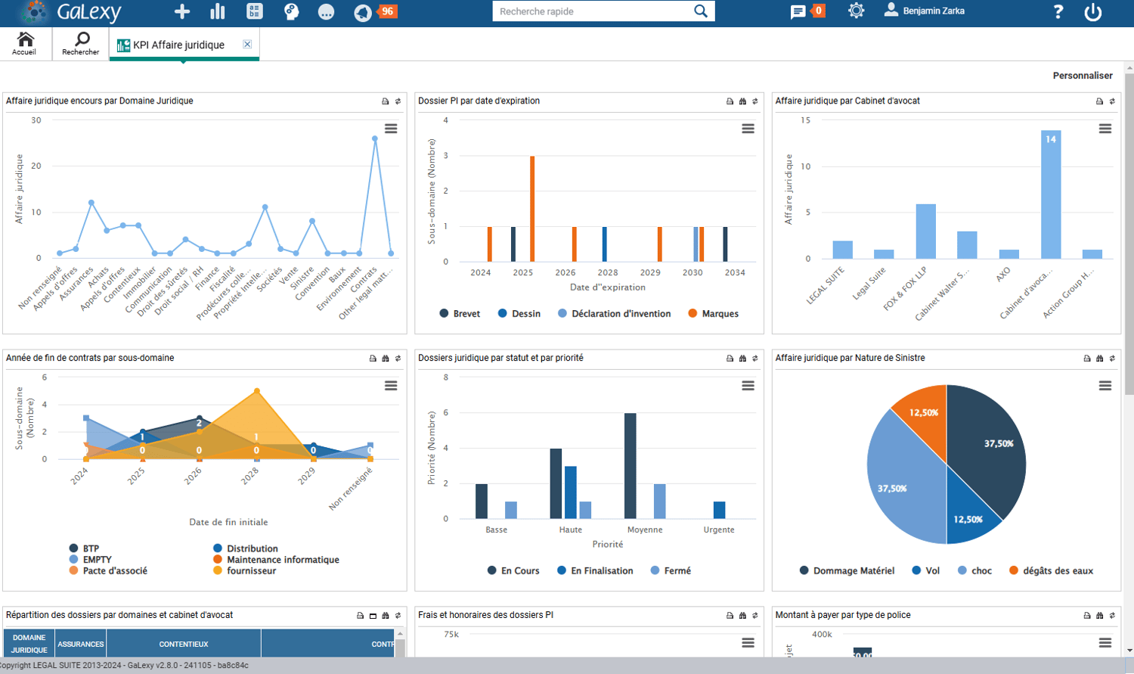
Task: Open the bar chart statistics icon in header
Action: coord(218,11)
